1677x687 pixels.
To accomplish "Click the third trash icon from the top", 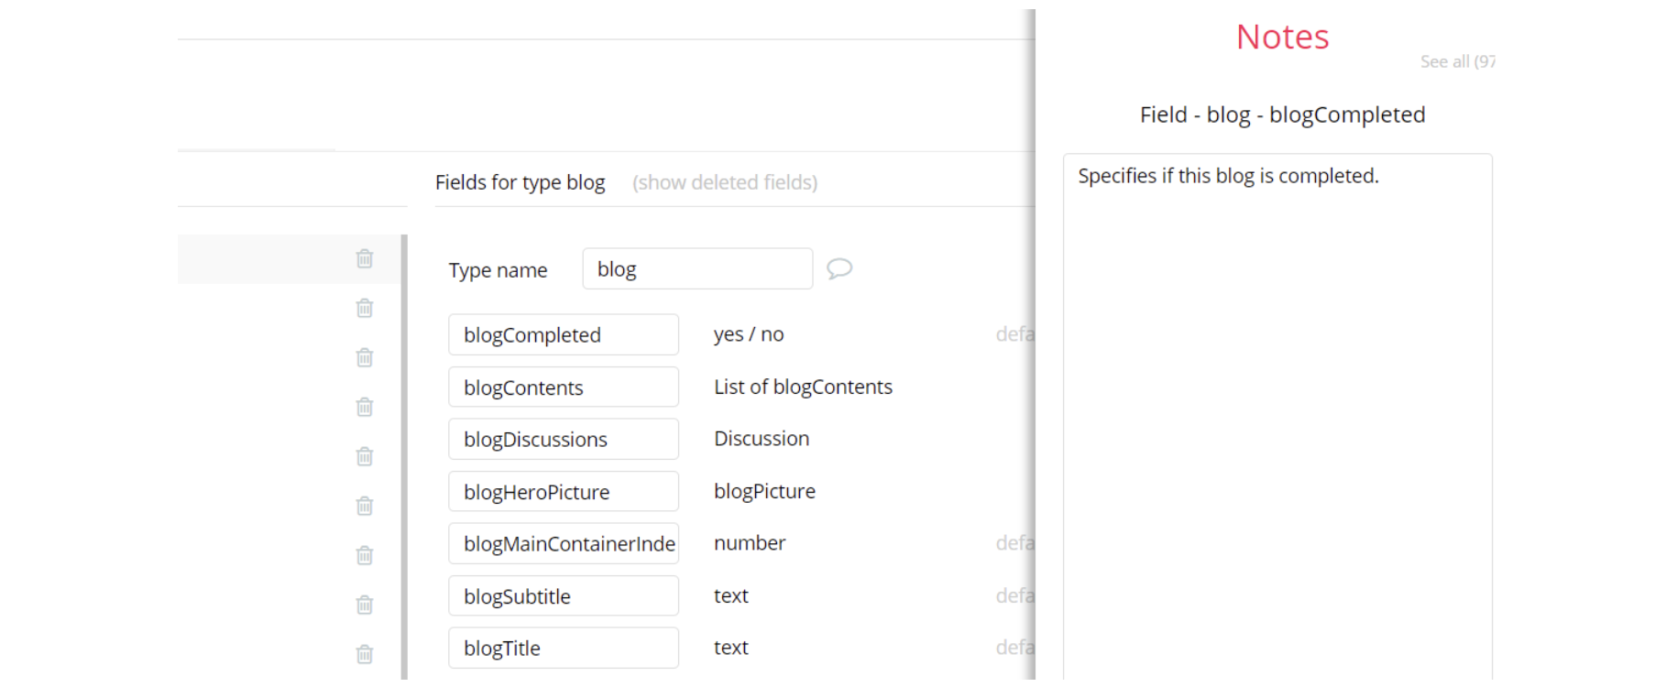I will click(365, 358).
